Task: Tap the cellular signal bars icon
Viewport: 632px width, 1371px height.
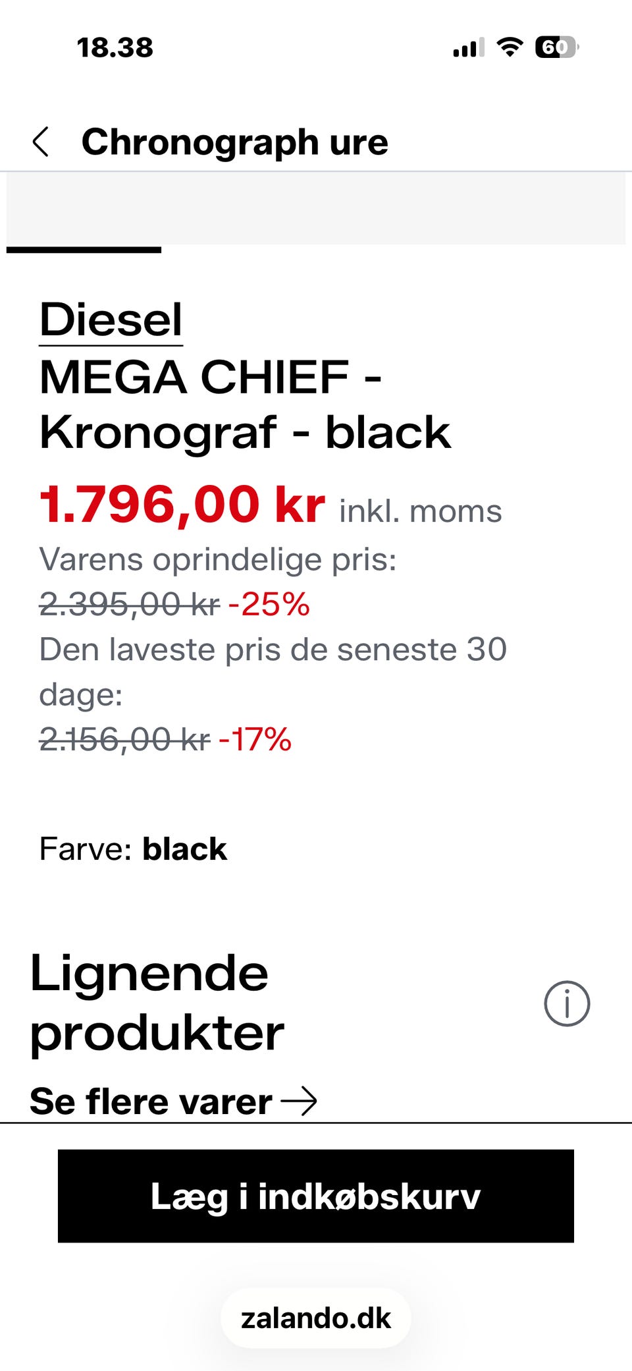Action: [x=468, y=47]
